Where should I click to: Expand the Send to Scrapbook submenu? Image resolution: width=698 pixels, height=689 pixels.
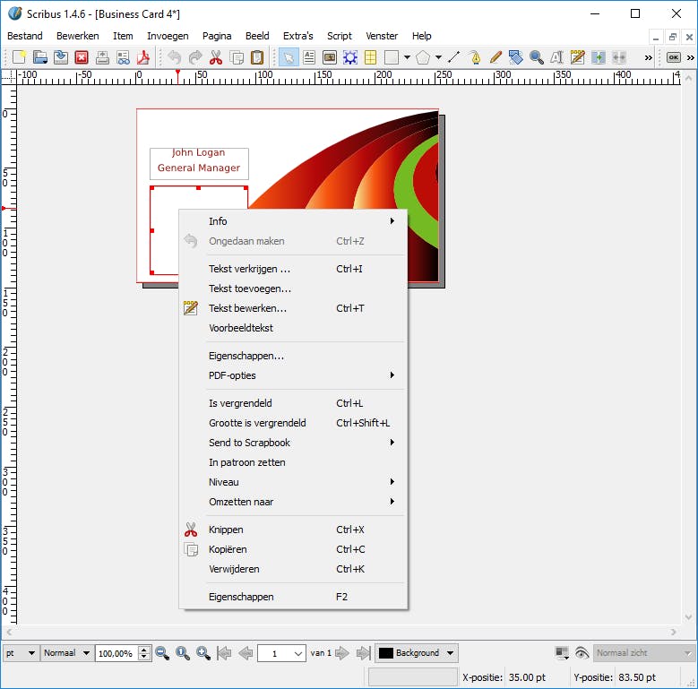coord(293,443)
